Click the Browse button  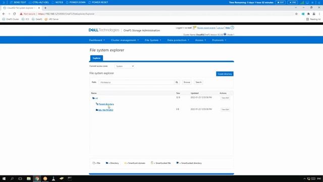tap(187, 82)
